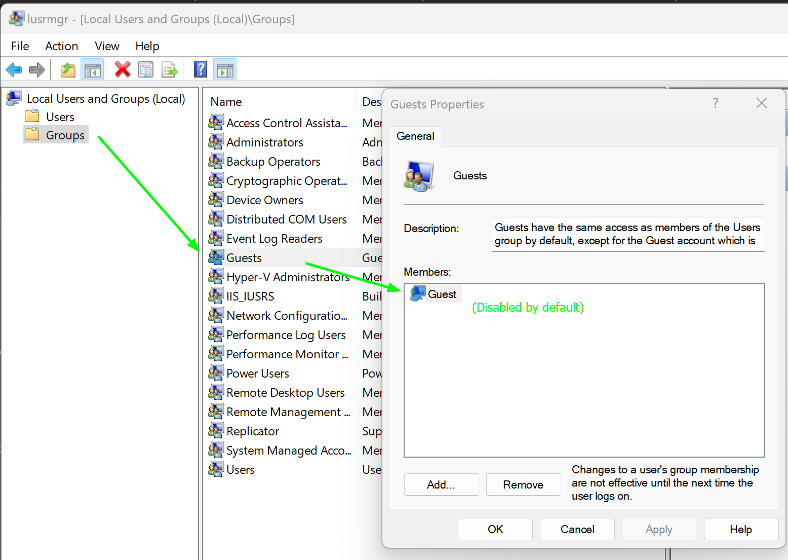
Task: Select the Guest member name in Members list
Action: coord(442,294)
